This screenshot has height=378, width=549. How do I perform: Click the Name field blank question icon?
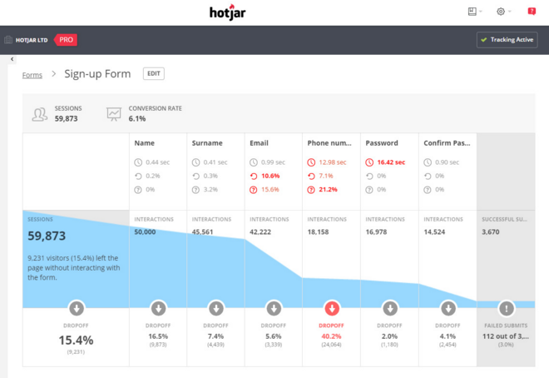[138, 190]
